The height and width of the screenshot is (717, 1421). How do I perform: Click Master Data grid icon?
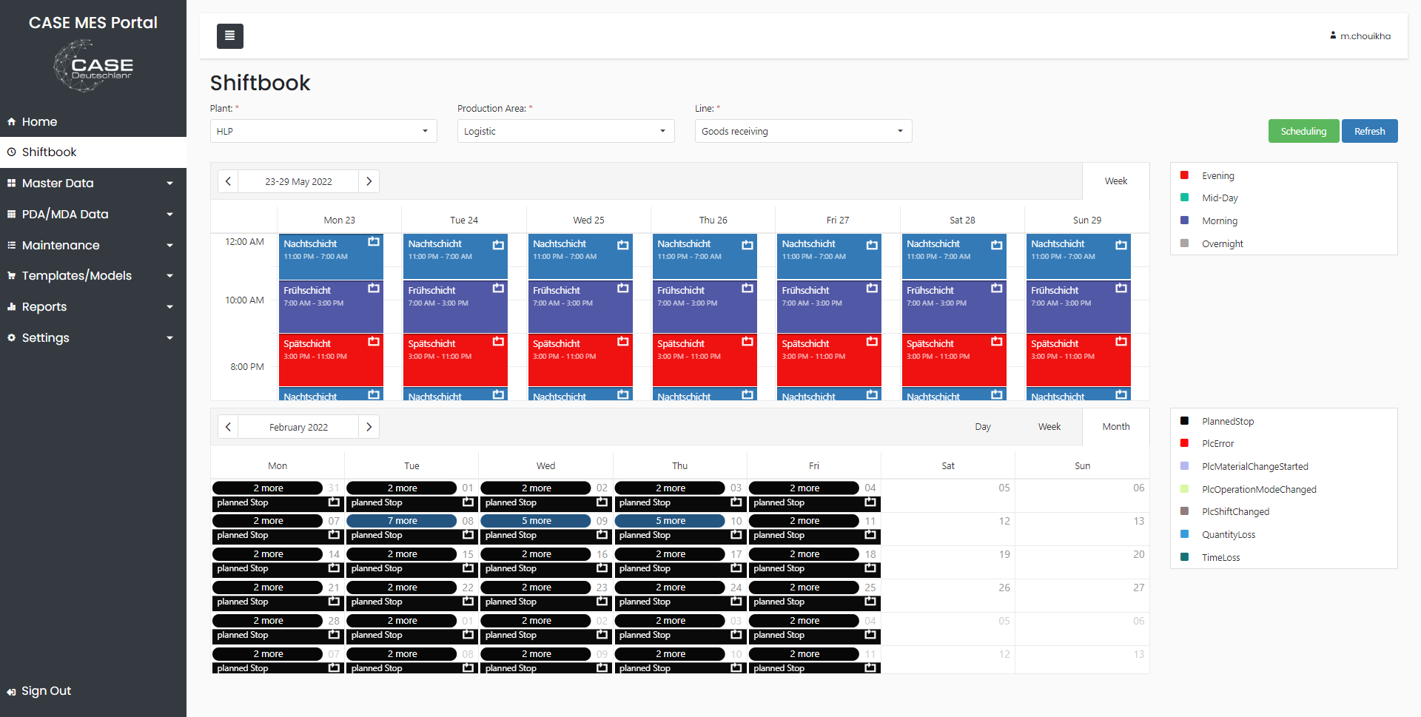tap(11, 183)
